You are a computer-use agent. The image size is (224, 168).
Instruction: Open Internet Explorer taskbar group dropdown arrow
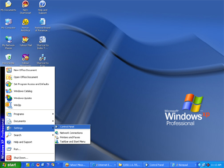tap(115, 165)
